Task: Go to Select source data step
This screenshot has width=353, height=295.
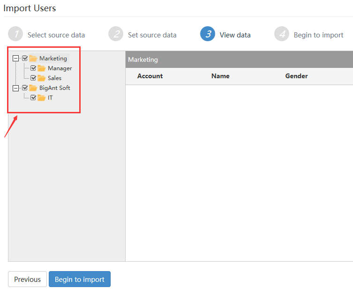Action: tap(56, 35)
